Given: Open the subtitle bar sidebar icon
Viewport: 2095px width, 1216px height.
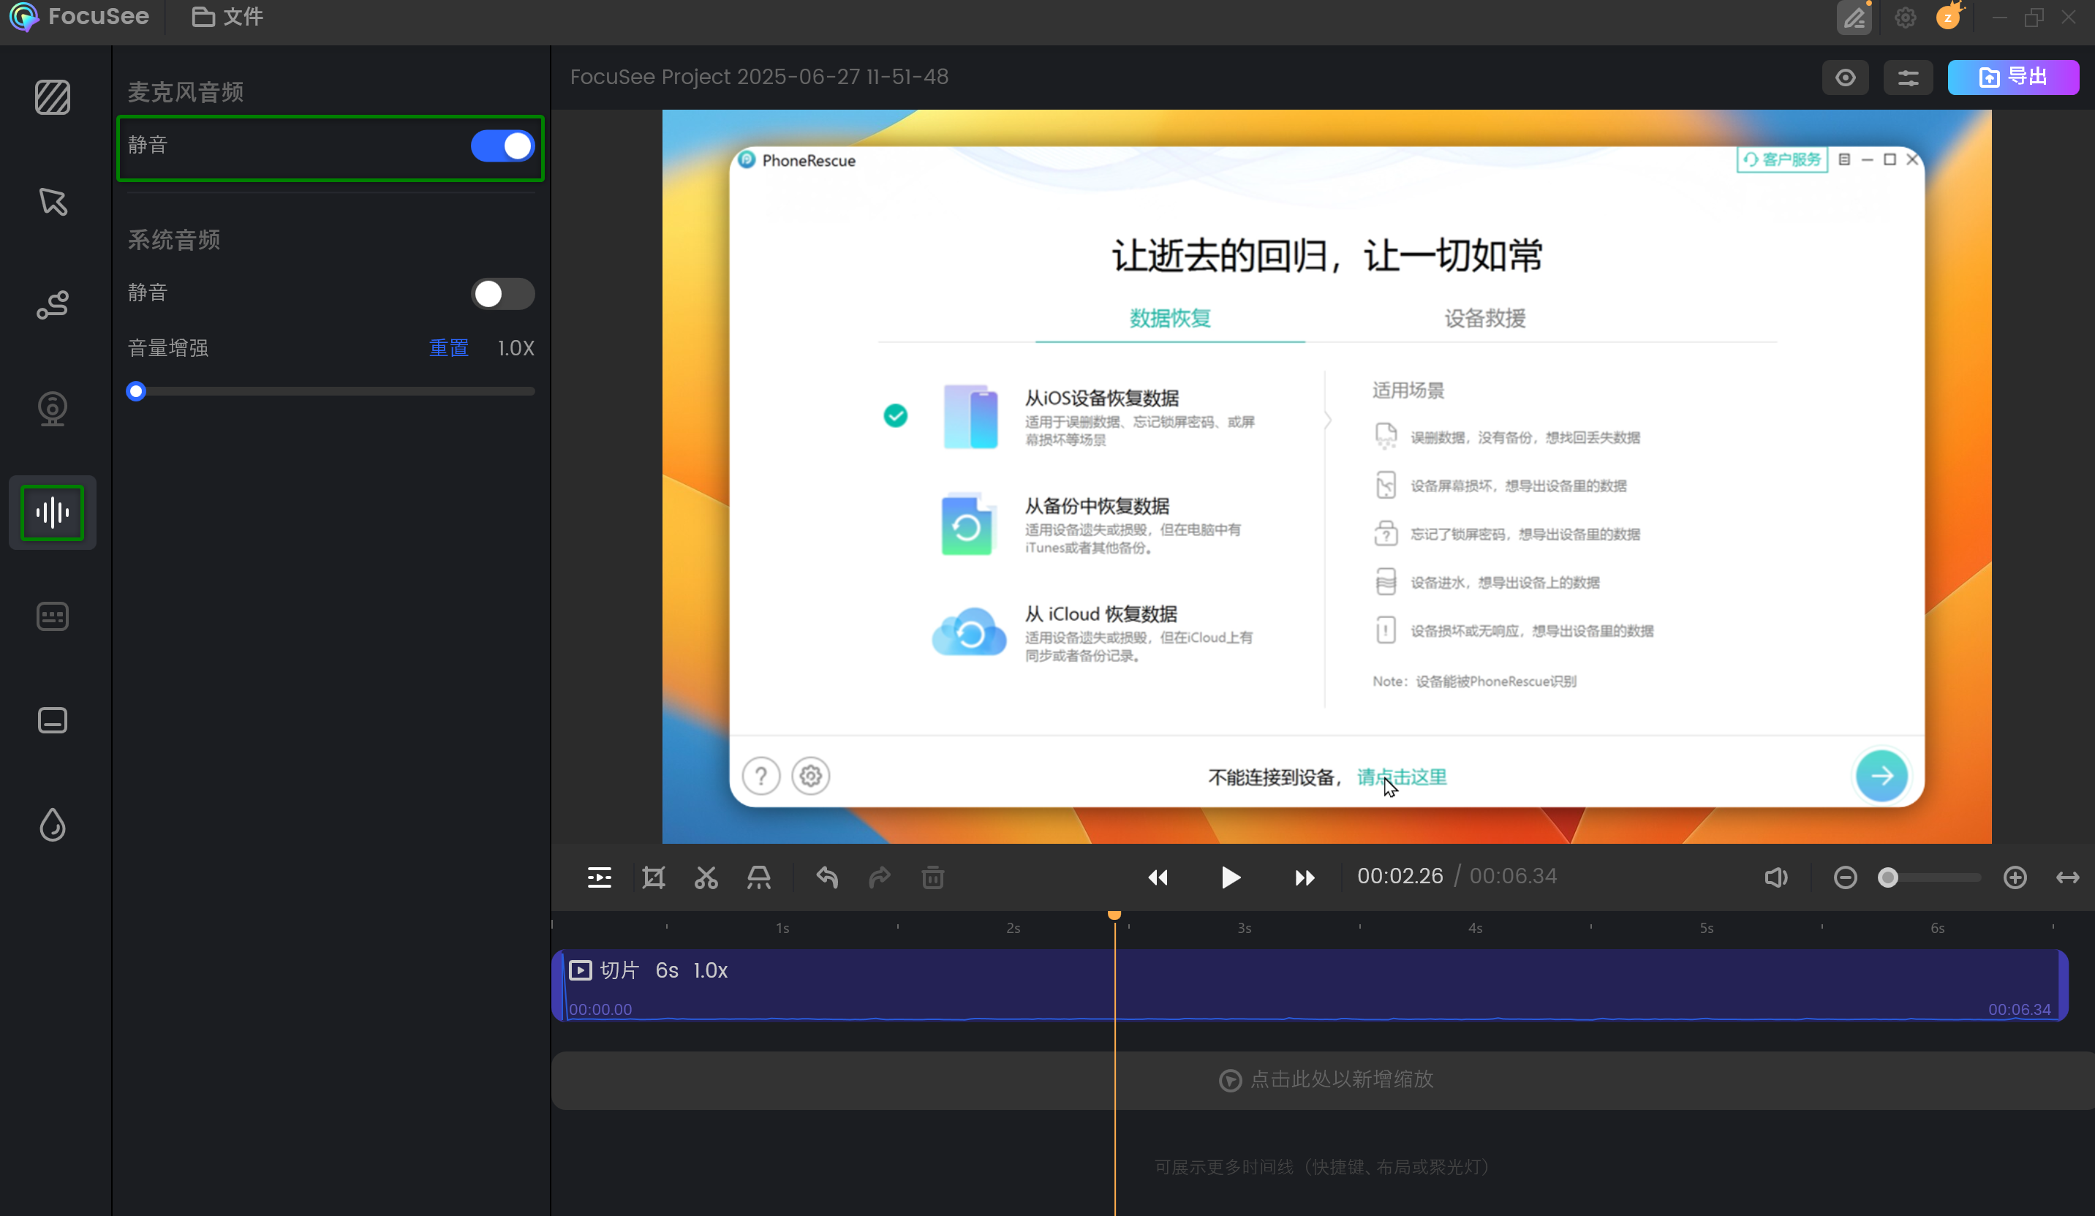Looking at the screenshot, I should tap(53, 721).
